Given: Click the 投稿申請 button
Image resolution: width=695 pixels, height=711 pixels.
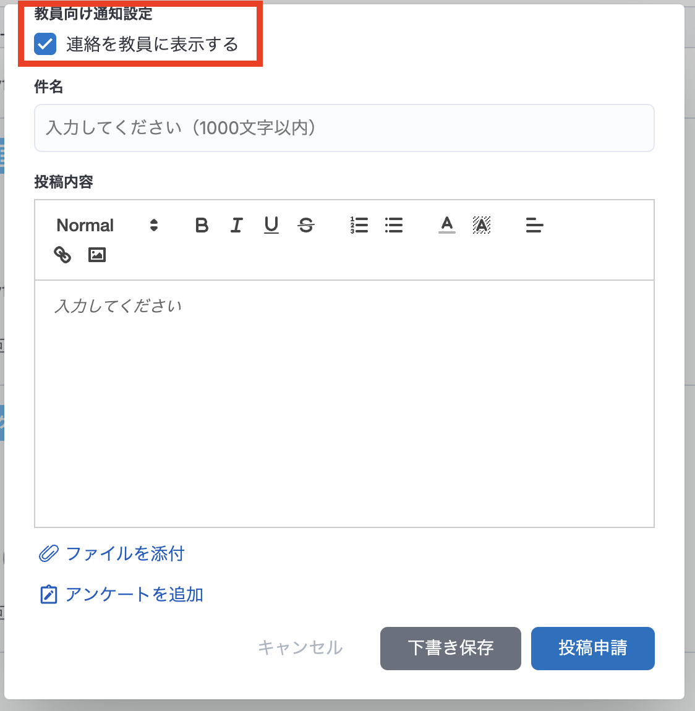Looking at the screenshot, I should tap(592, 649).
